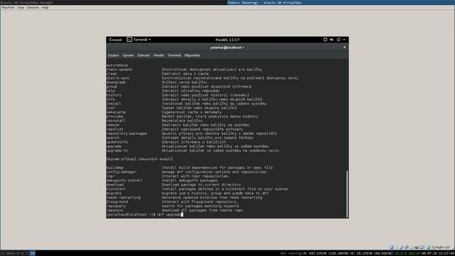
Task: Select the 'builddep' plugin command text
Action: [115, 168]
